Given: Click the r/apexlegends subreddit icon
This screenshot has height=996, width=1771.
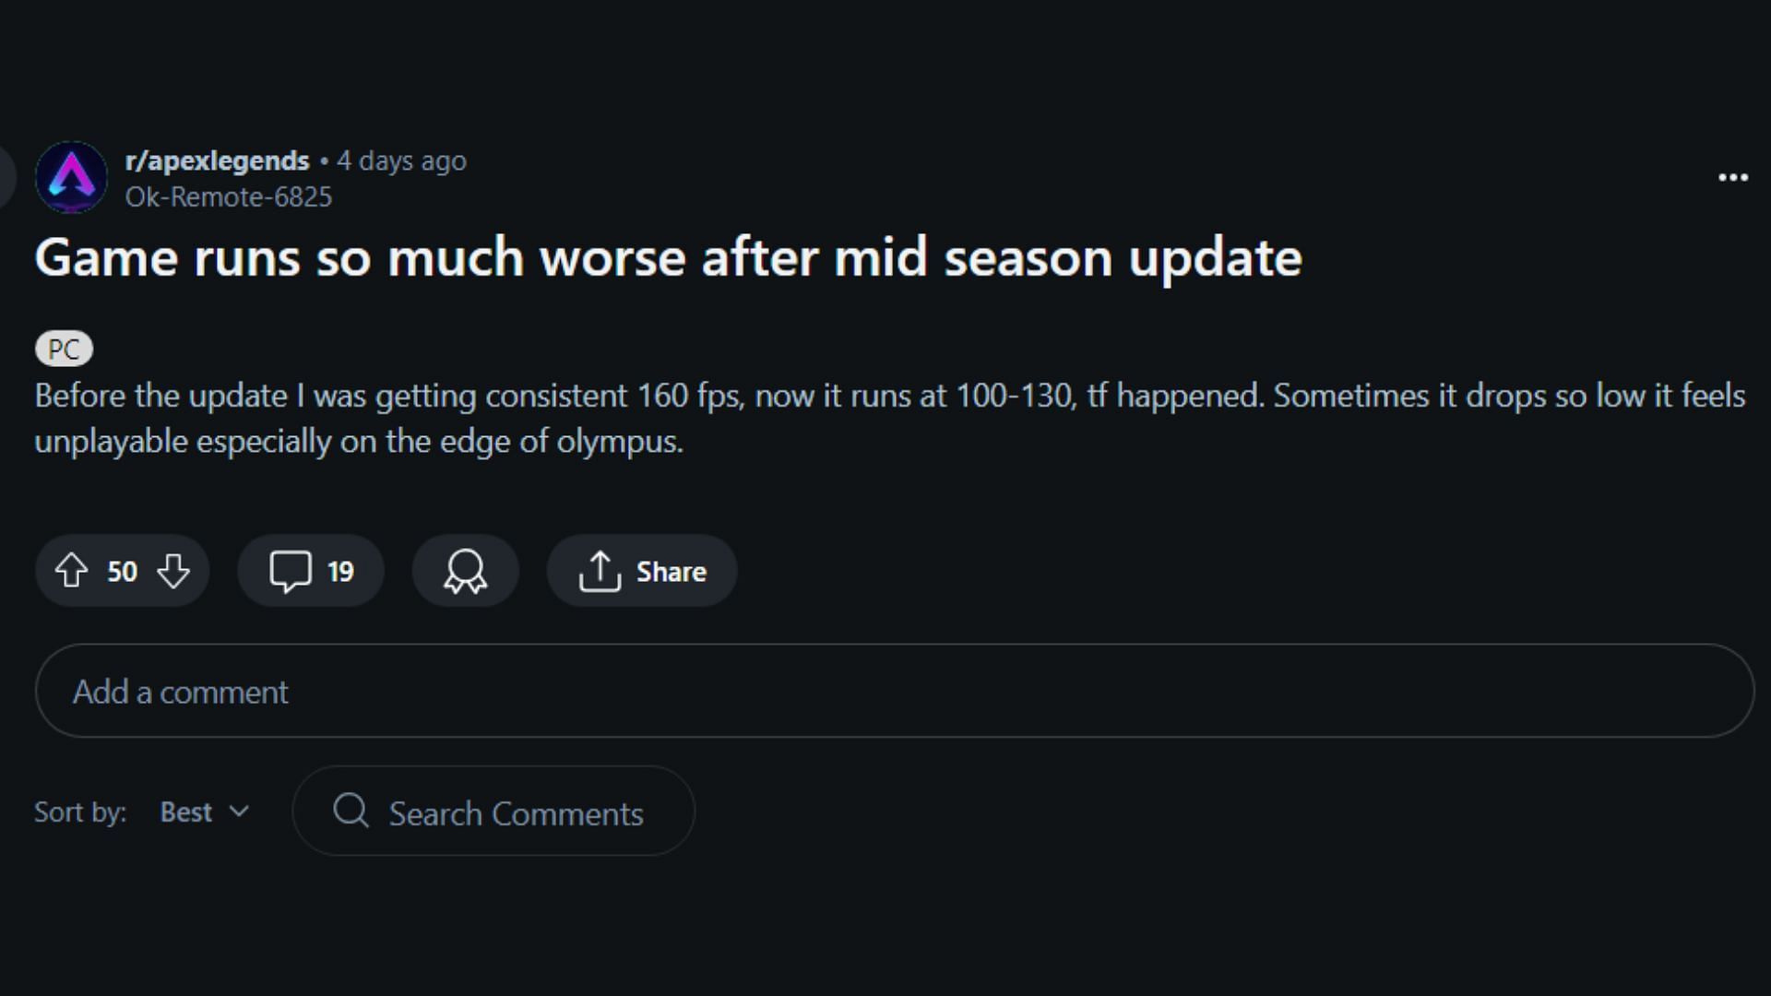Looking at the screenshot, I should 70,176.
